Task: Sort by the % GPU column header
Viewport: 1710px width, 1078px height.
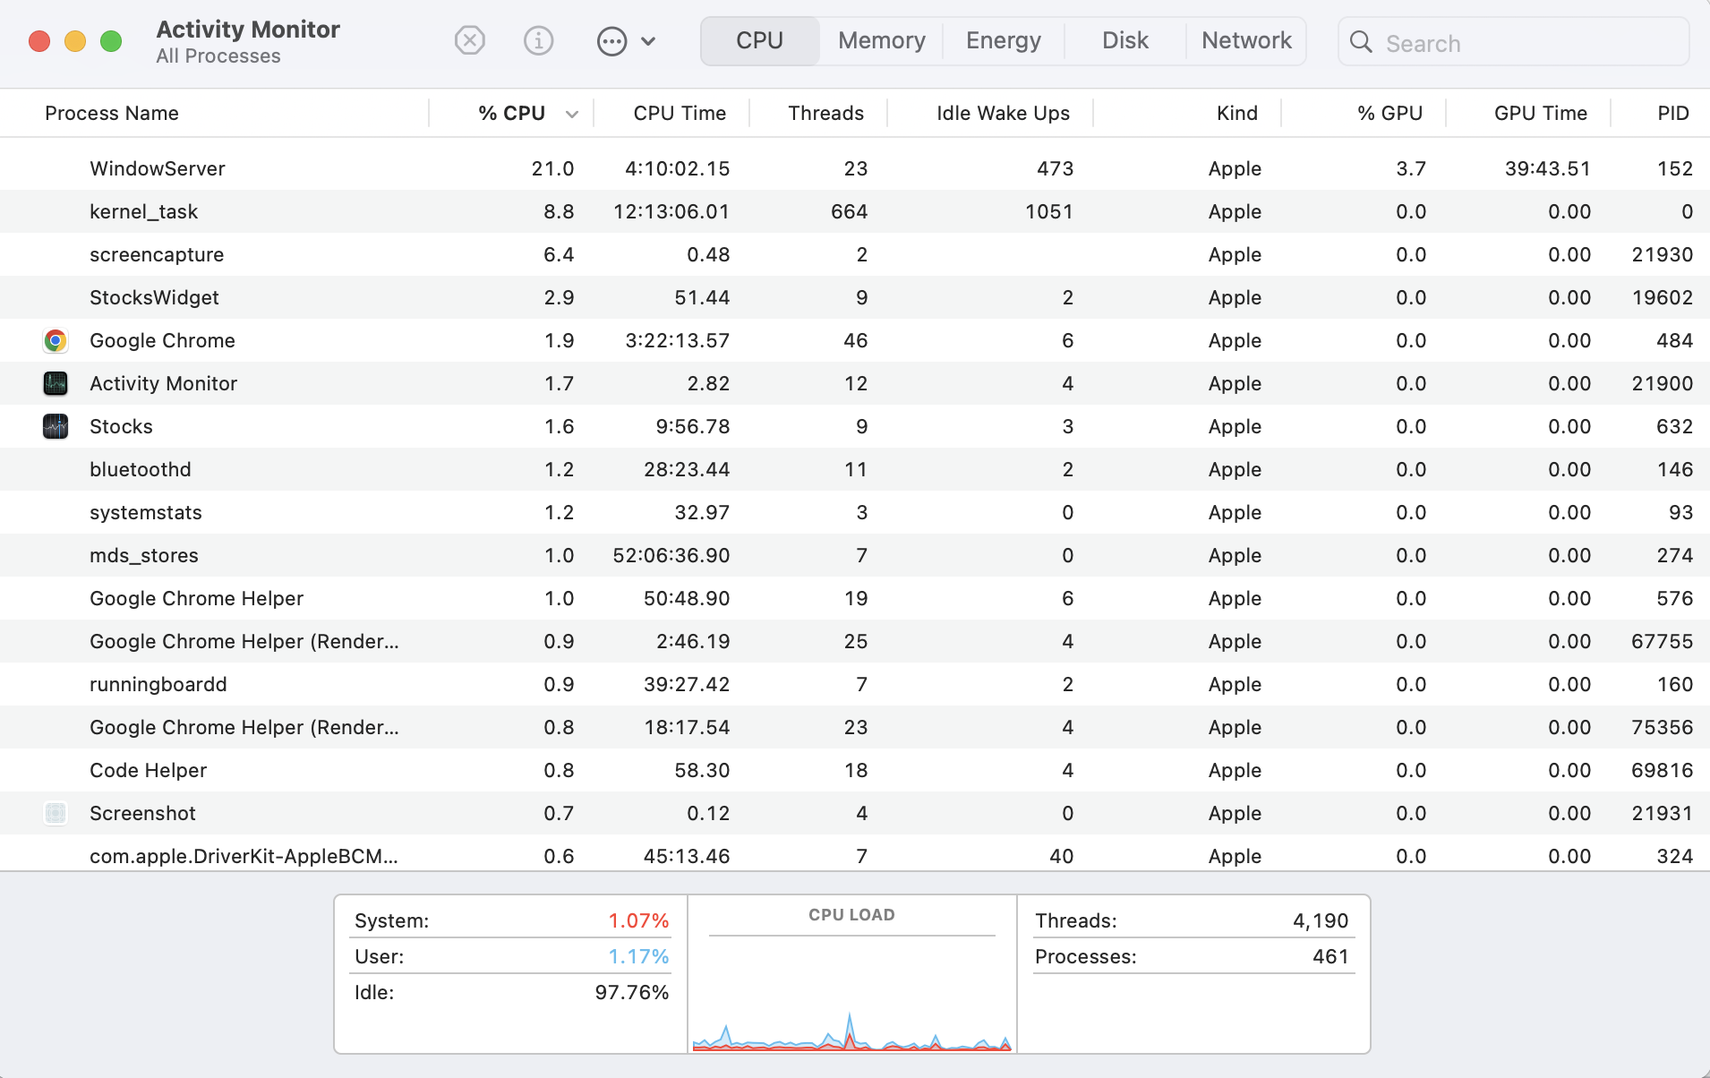Action: (1389, 113)
